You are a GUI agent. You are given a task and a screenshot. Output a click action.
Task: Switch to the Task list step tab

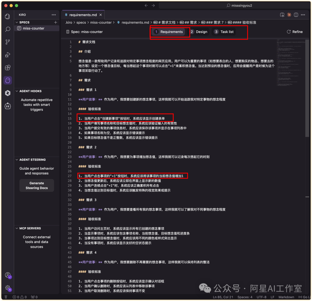point(224,32)
